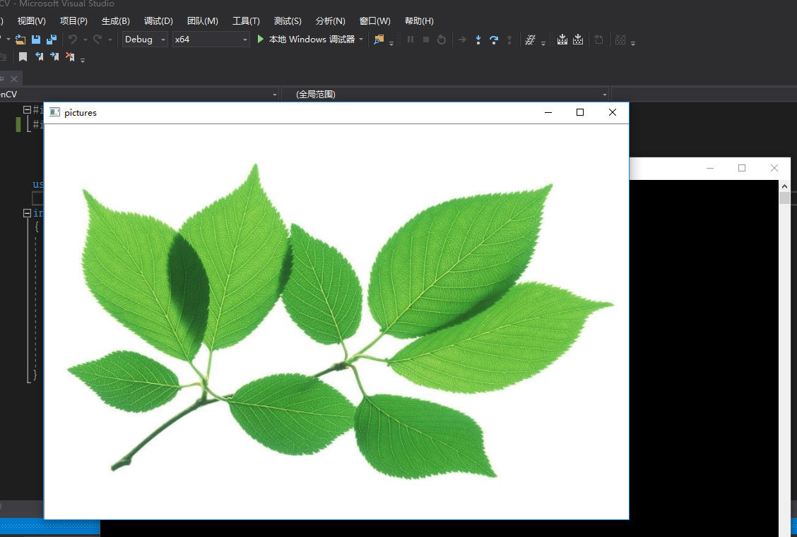Image resolution: width=797 pixels, height=537 pixels.
Task: Expand the debugger target dropdown arrow
Action: click(361, 39)
